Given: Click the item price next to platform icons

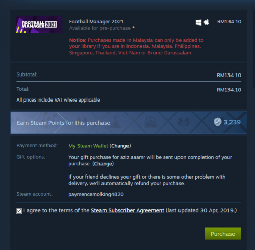Looking at the screenshot, I should point(229,22).
